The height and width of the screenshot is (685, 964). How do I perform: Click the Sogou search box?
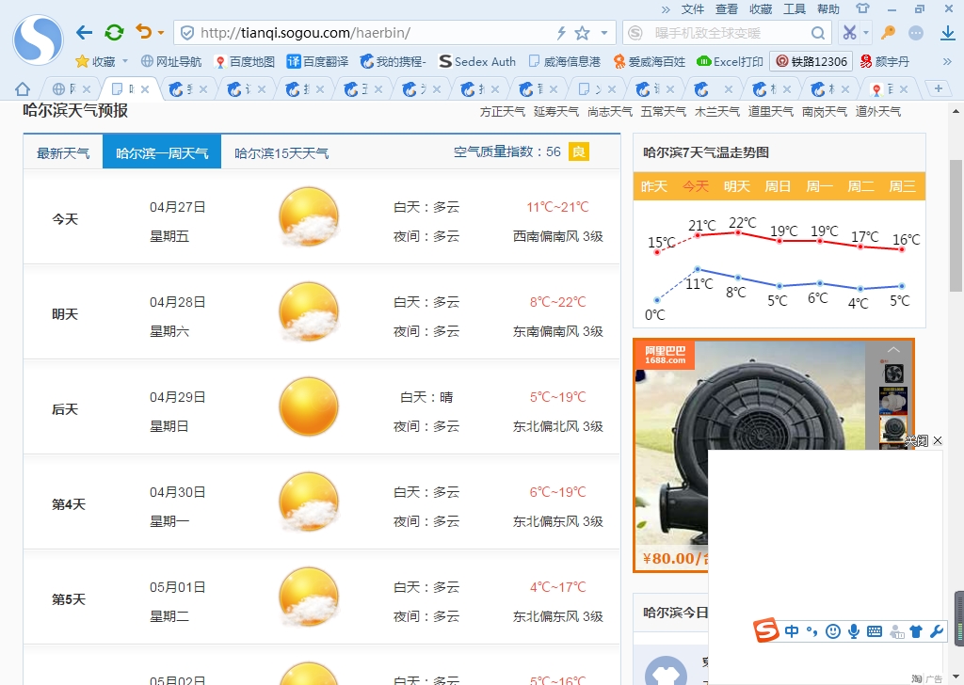click(x=729, y=33)
